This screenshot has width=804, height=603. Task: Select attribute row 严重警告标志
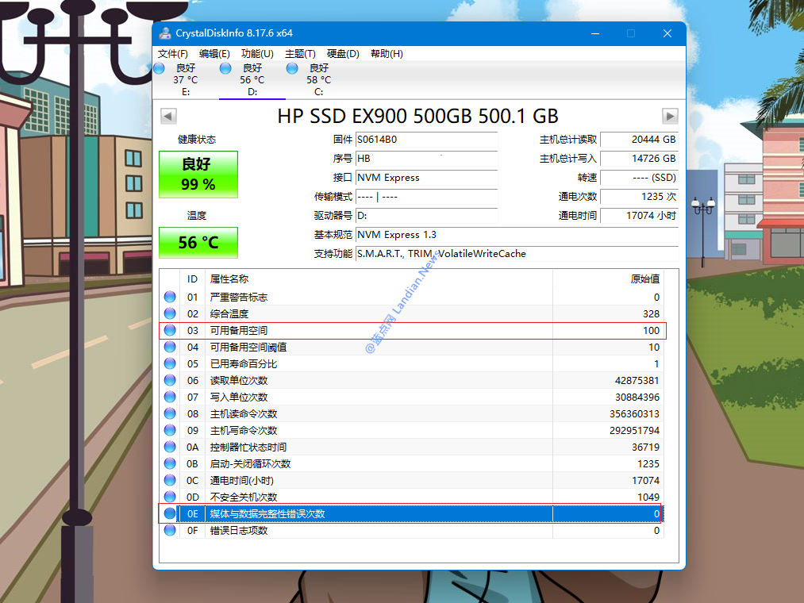tap(412, 297)
